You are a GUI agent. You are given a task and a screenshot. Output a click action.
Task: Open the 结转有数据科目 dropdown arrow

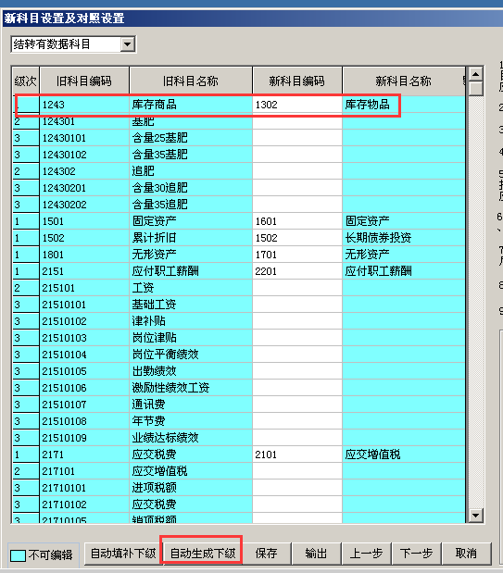127,44
